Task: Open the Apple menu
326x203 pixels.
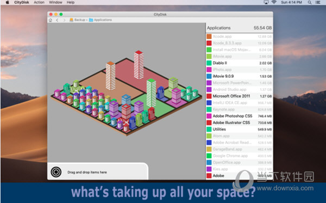Action: 7,2
